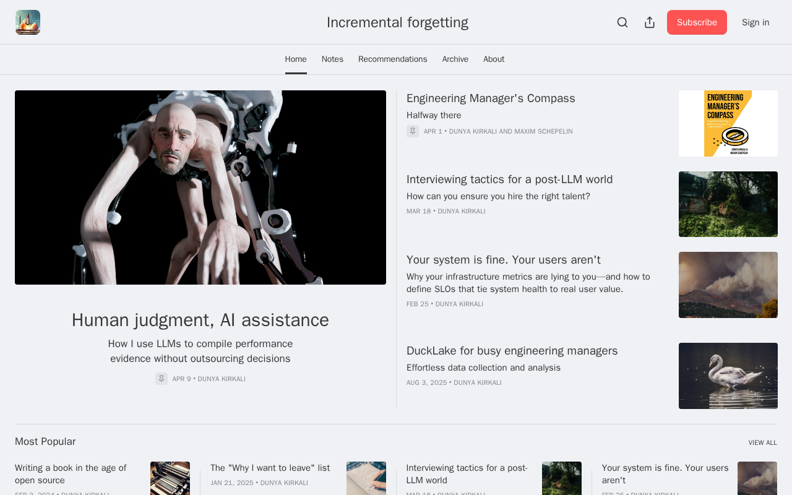792x495 pixels.
Task: Open the featured hero image of robot man
Action: (200, 187)
